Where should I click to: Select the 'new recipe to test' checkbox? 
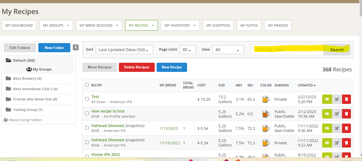[x=87, y=113]
